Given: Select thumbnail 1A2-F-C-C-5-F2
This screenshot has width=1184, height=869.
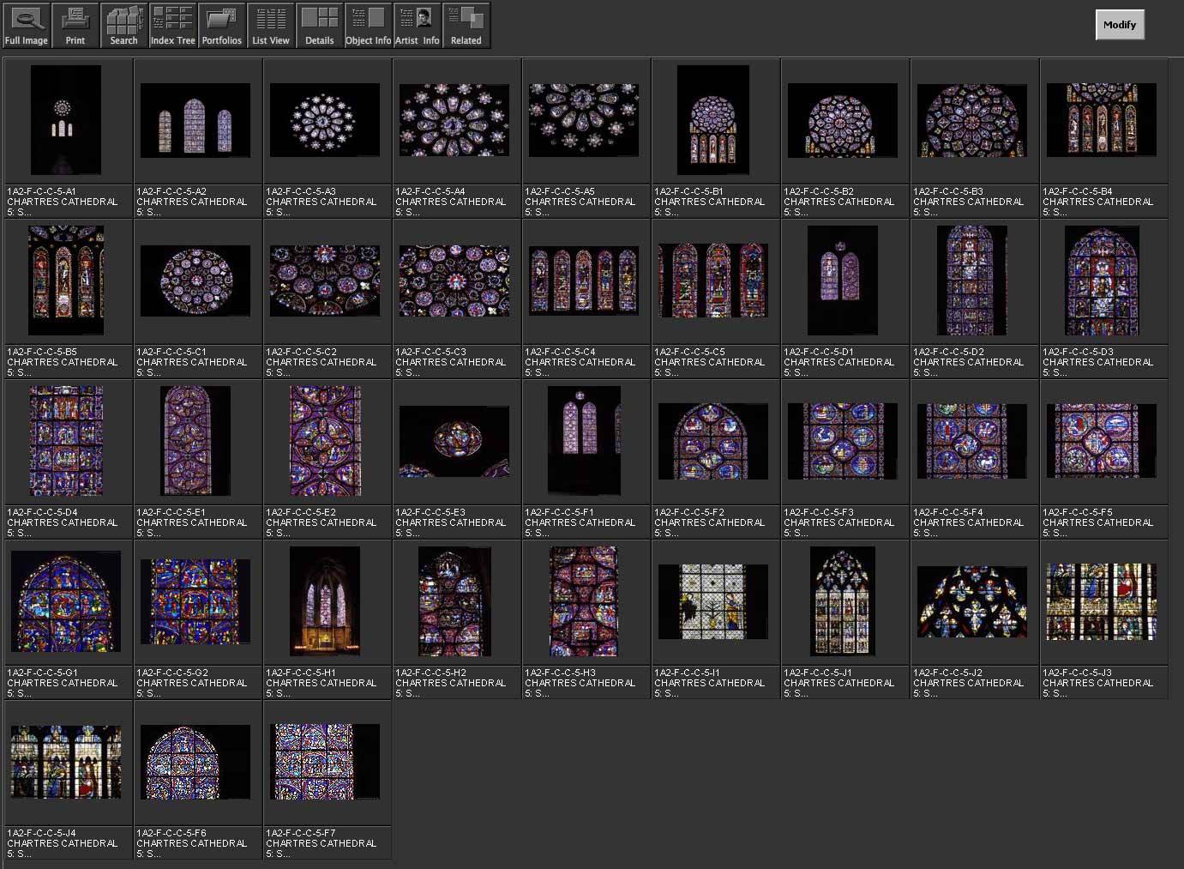Looking at the screenshot, I should coord(713,441).
